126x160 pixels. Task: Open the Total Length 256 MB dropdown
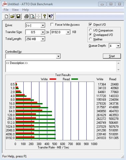(x=43, y=39)
